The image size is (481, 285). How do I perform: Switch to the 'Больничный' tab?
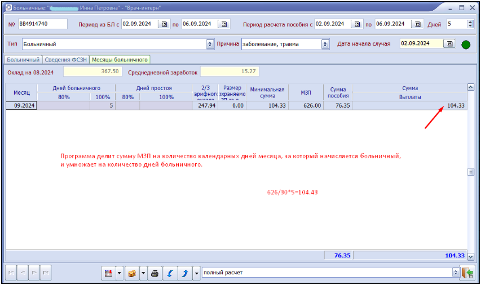[x=23, y=59]
